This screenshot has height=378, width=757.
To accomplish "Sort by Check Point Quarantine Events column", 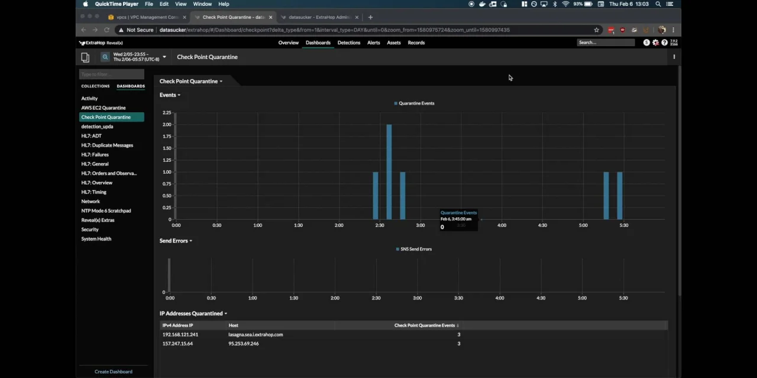I will tap(425, 325).
